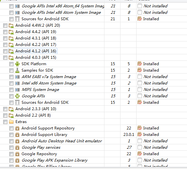
Task: Click the SDK Platform android robot icon
Action: (x=17, y=64)
